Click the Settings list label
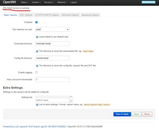 [x=27, y=97]
